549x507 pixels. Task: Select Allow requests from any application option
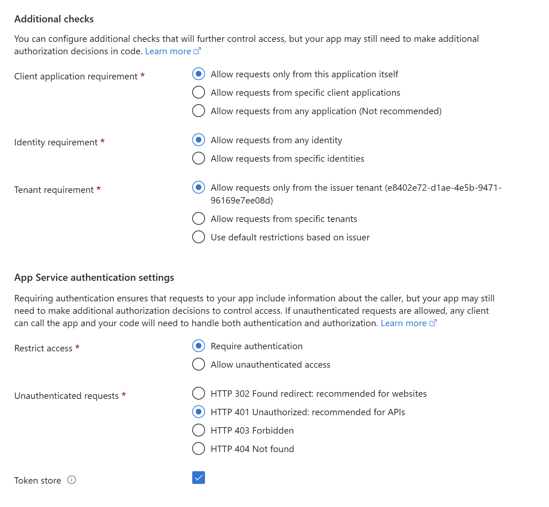pos(199,111)
